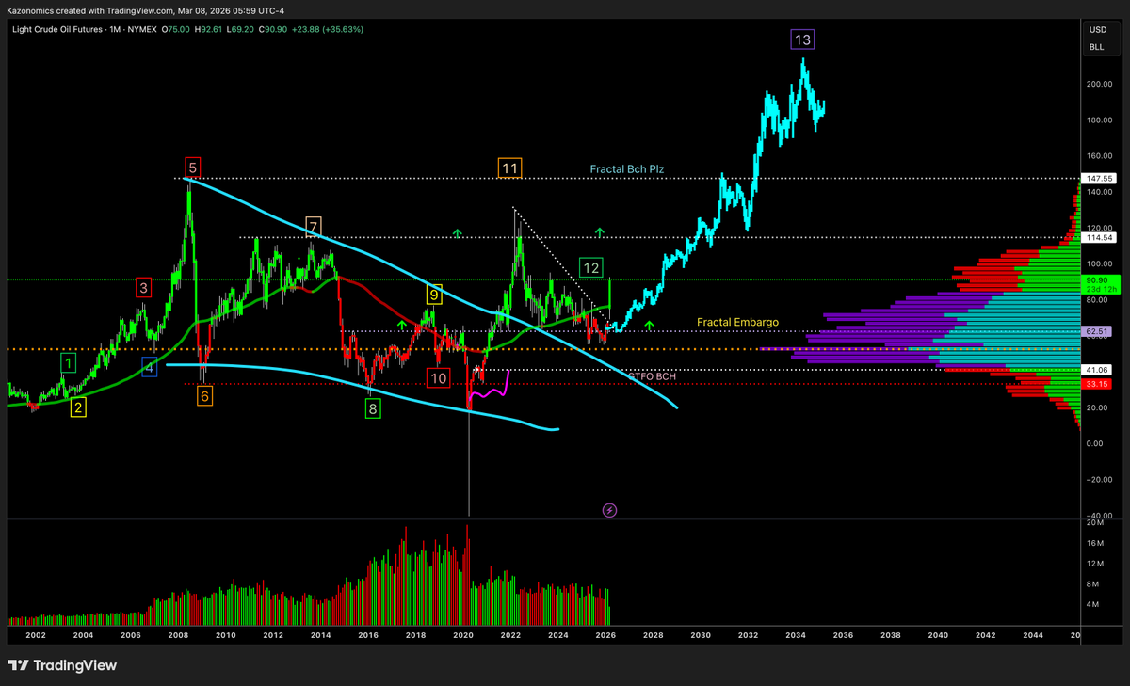The width and height of the screenshot is (1130, 686).
Task: Select the close value C90.90 in header
Action: point(275,29)
